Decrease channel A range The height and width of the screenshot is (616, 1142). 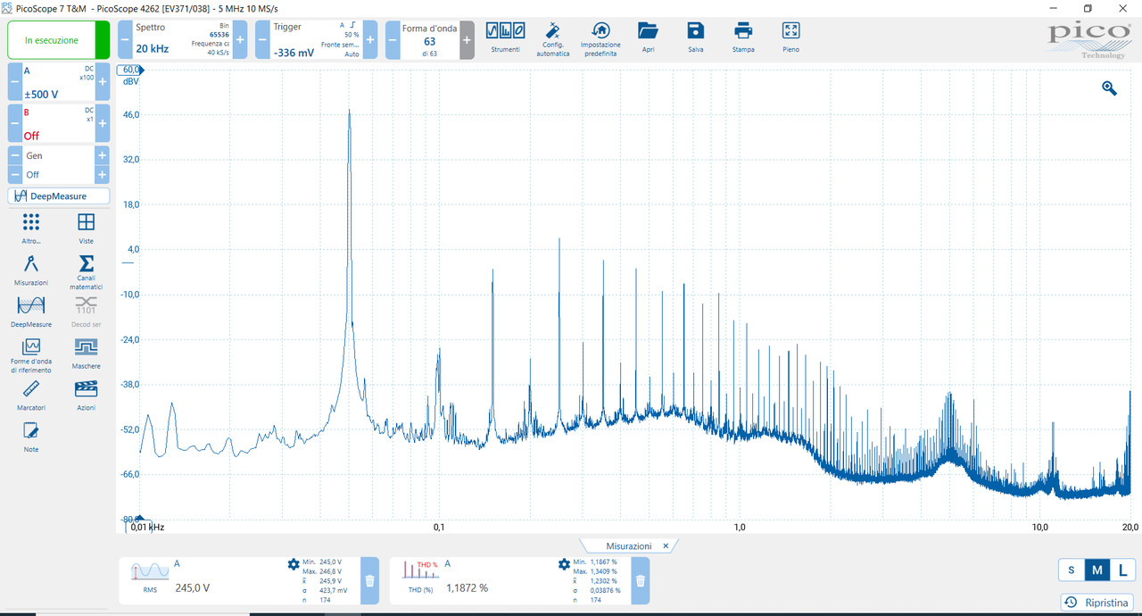15,82
